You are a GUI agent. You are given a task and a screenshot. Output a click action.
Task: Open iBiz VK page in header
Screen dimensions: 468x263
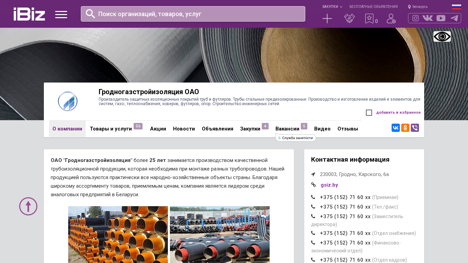(x=428, y=18)
